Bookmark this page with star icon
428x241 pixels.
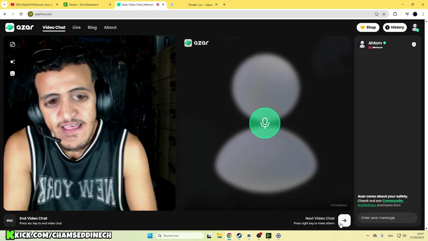click(x=384, y=14)
